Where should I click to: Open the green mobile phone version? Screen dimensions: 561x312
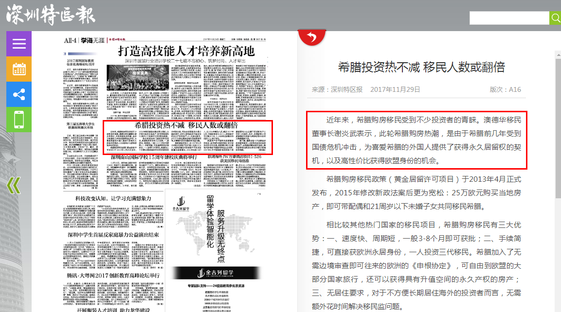[x=19, y=120]
